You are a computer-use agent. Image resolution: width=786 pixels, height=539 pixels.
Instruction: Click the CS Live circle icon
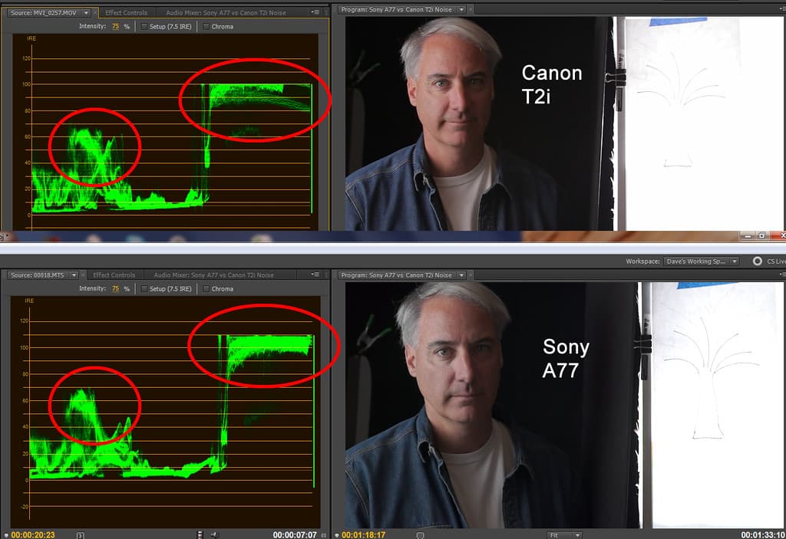pyautogui.click(x=758, y=261)
